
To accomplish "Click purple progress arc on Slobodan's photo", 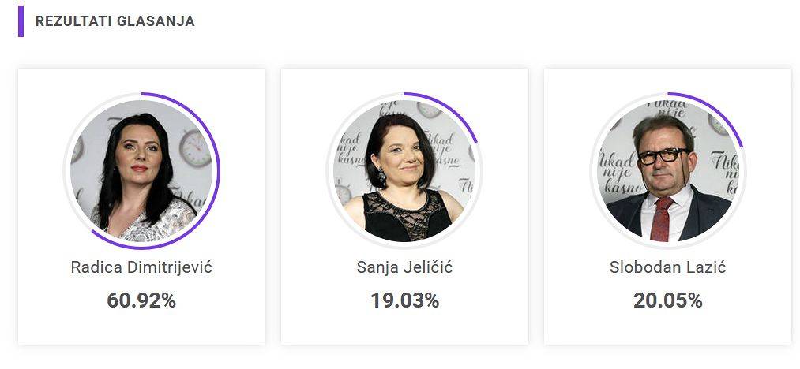I will pos(721,111).
